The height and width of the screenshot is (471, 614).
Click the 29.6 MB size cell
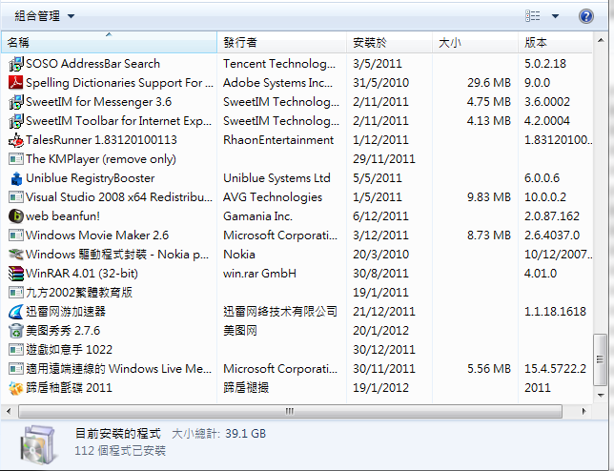point(489,83)
